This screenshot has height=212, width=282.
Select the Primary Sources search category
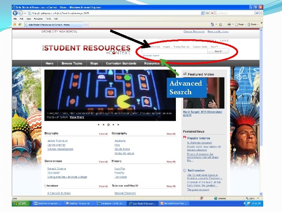pos(181,46)
